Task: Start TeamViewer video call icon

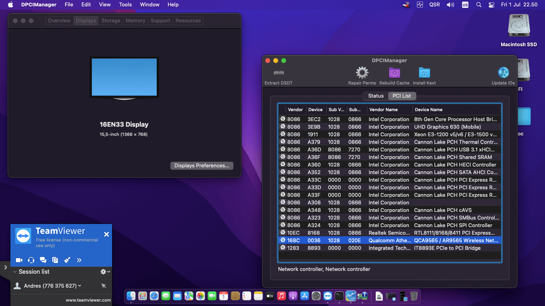Action: tap(19, 260)
